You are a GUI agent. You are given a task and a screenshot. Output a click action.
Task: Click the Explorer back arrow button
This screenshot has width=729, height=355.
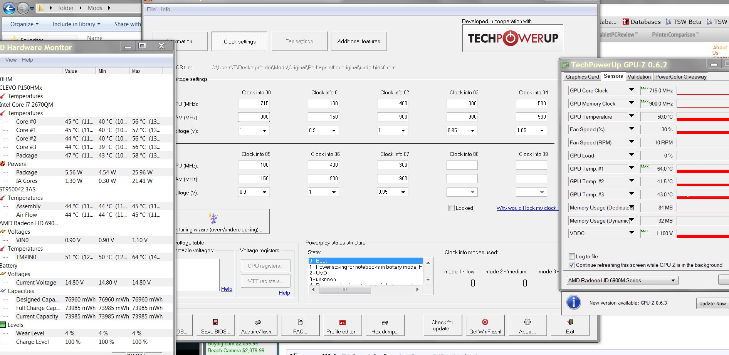point(9,8)
